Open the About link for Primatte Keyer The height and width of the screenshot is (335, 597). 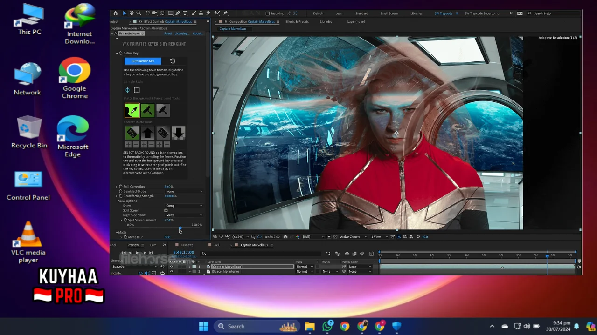tap(197, 33)
